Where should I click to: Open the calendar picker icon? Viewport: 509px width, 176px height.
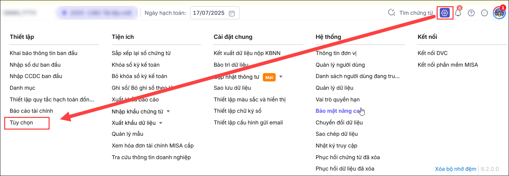pyautogui.click(x=232, y=13)
